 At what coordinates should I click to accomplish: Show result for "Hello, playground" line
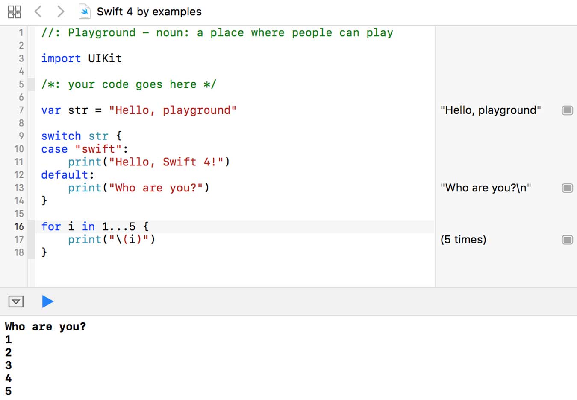[x=567, y=110]
